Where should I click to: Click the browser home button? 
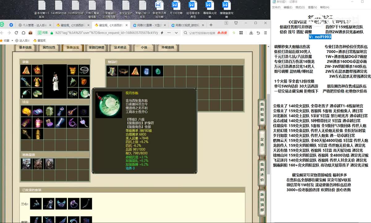point(23,33)
